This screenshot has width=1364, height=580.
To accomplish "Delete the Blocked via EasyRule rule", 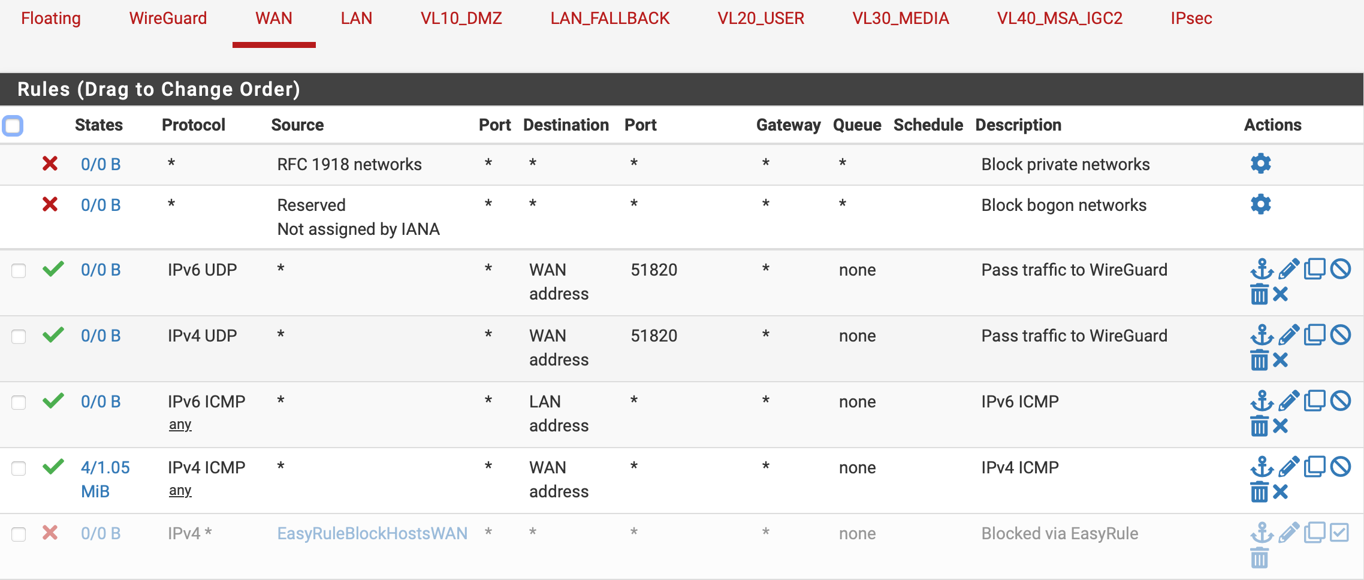I will (x=1259, y=558).
